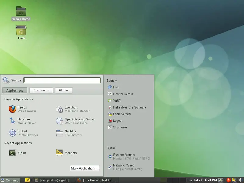The image size is (244, 183).
Task: Click the small icon right of clock
Action: tap(221, 180)
